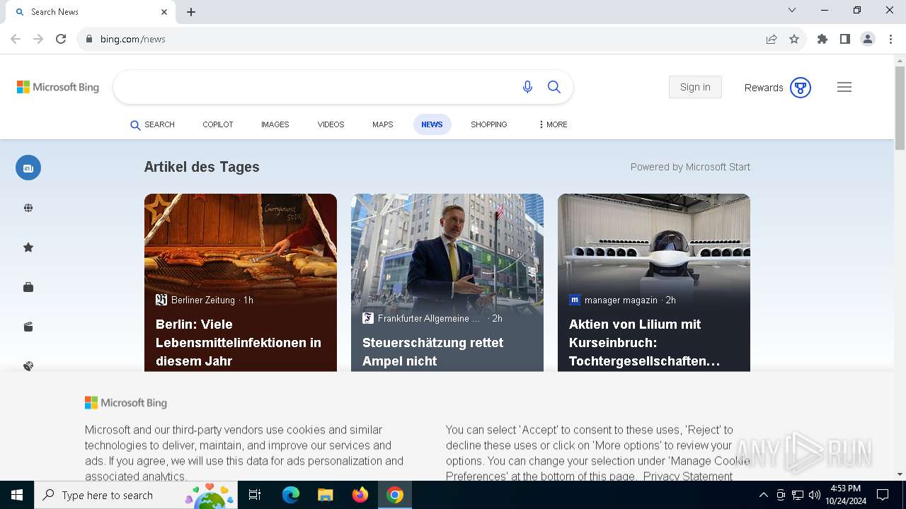
Task: Click the 'Artikel des Tages' heading
Action: 202,167
